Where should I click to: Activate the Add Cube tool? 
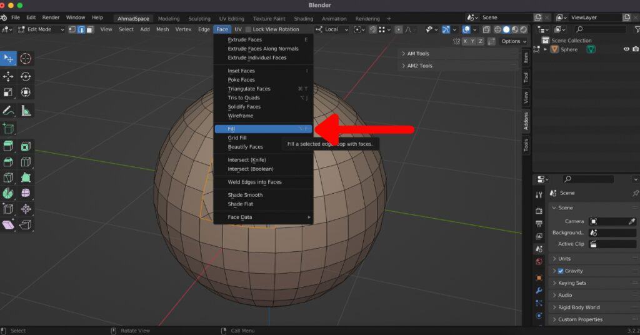click(x=8, y=128)
